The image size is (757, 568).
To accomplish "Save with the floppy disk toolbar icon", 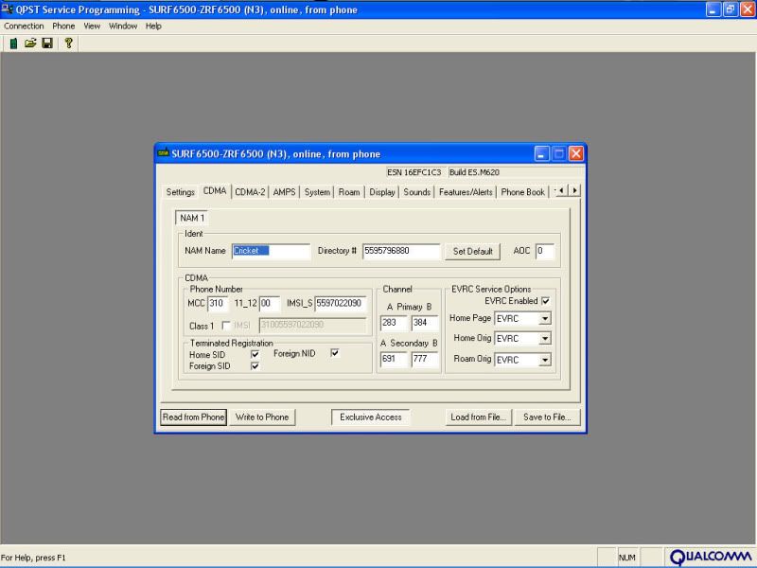I will point(46,44).
